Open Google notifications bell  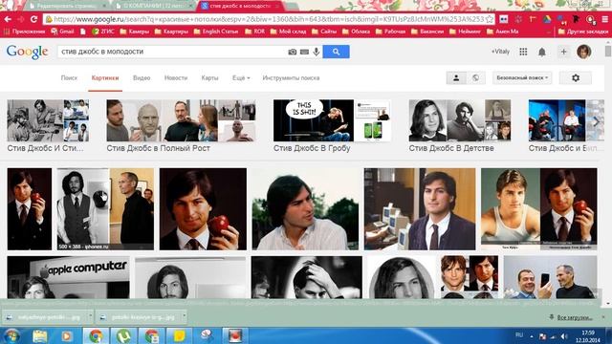(542, 52)
